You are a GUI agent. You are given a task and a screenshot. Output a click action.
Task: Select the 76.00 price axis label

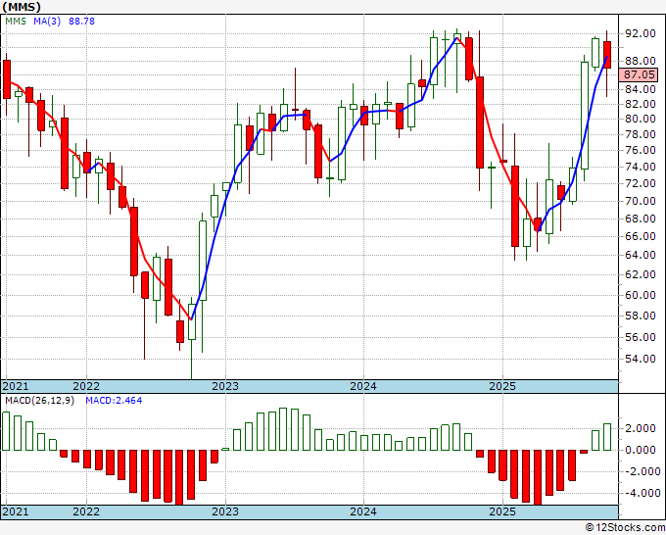coord(640,150)
